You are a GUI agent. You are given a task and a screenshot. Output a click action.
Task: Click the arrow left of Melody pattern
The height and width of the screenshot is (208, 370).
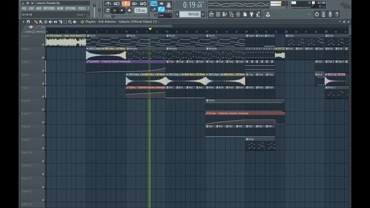(177, 14)
